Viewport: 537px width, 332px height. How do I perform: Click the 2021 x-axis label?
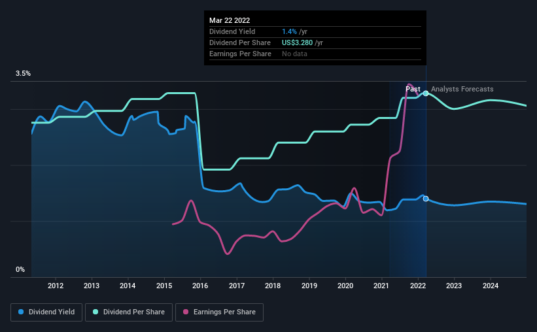tap(381, 286)
